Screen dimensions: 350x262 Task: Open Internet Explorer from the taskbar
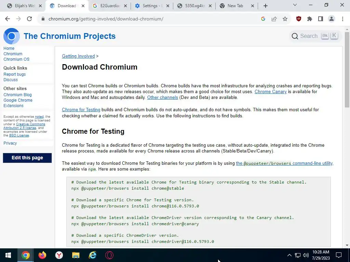pos(92,255)
